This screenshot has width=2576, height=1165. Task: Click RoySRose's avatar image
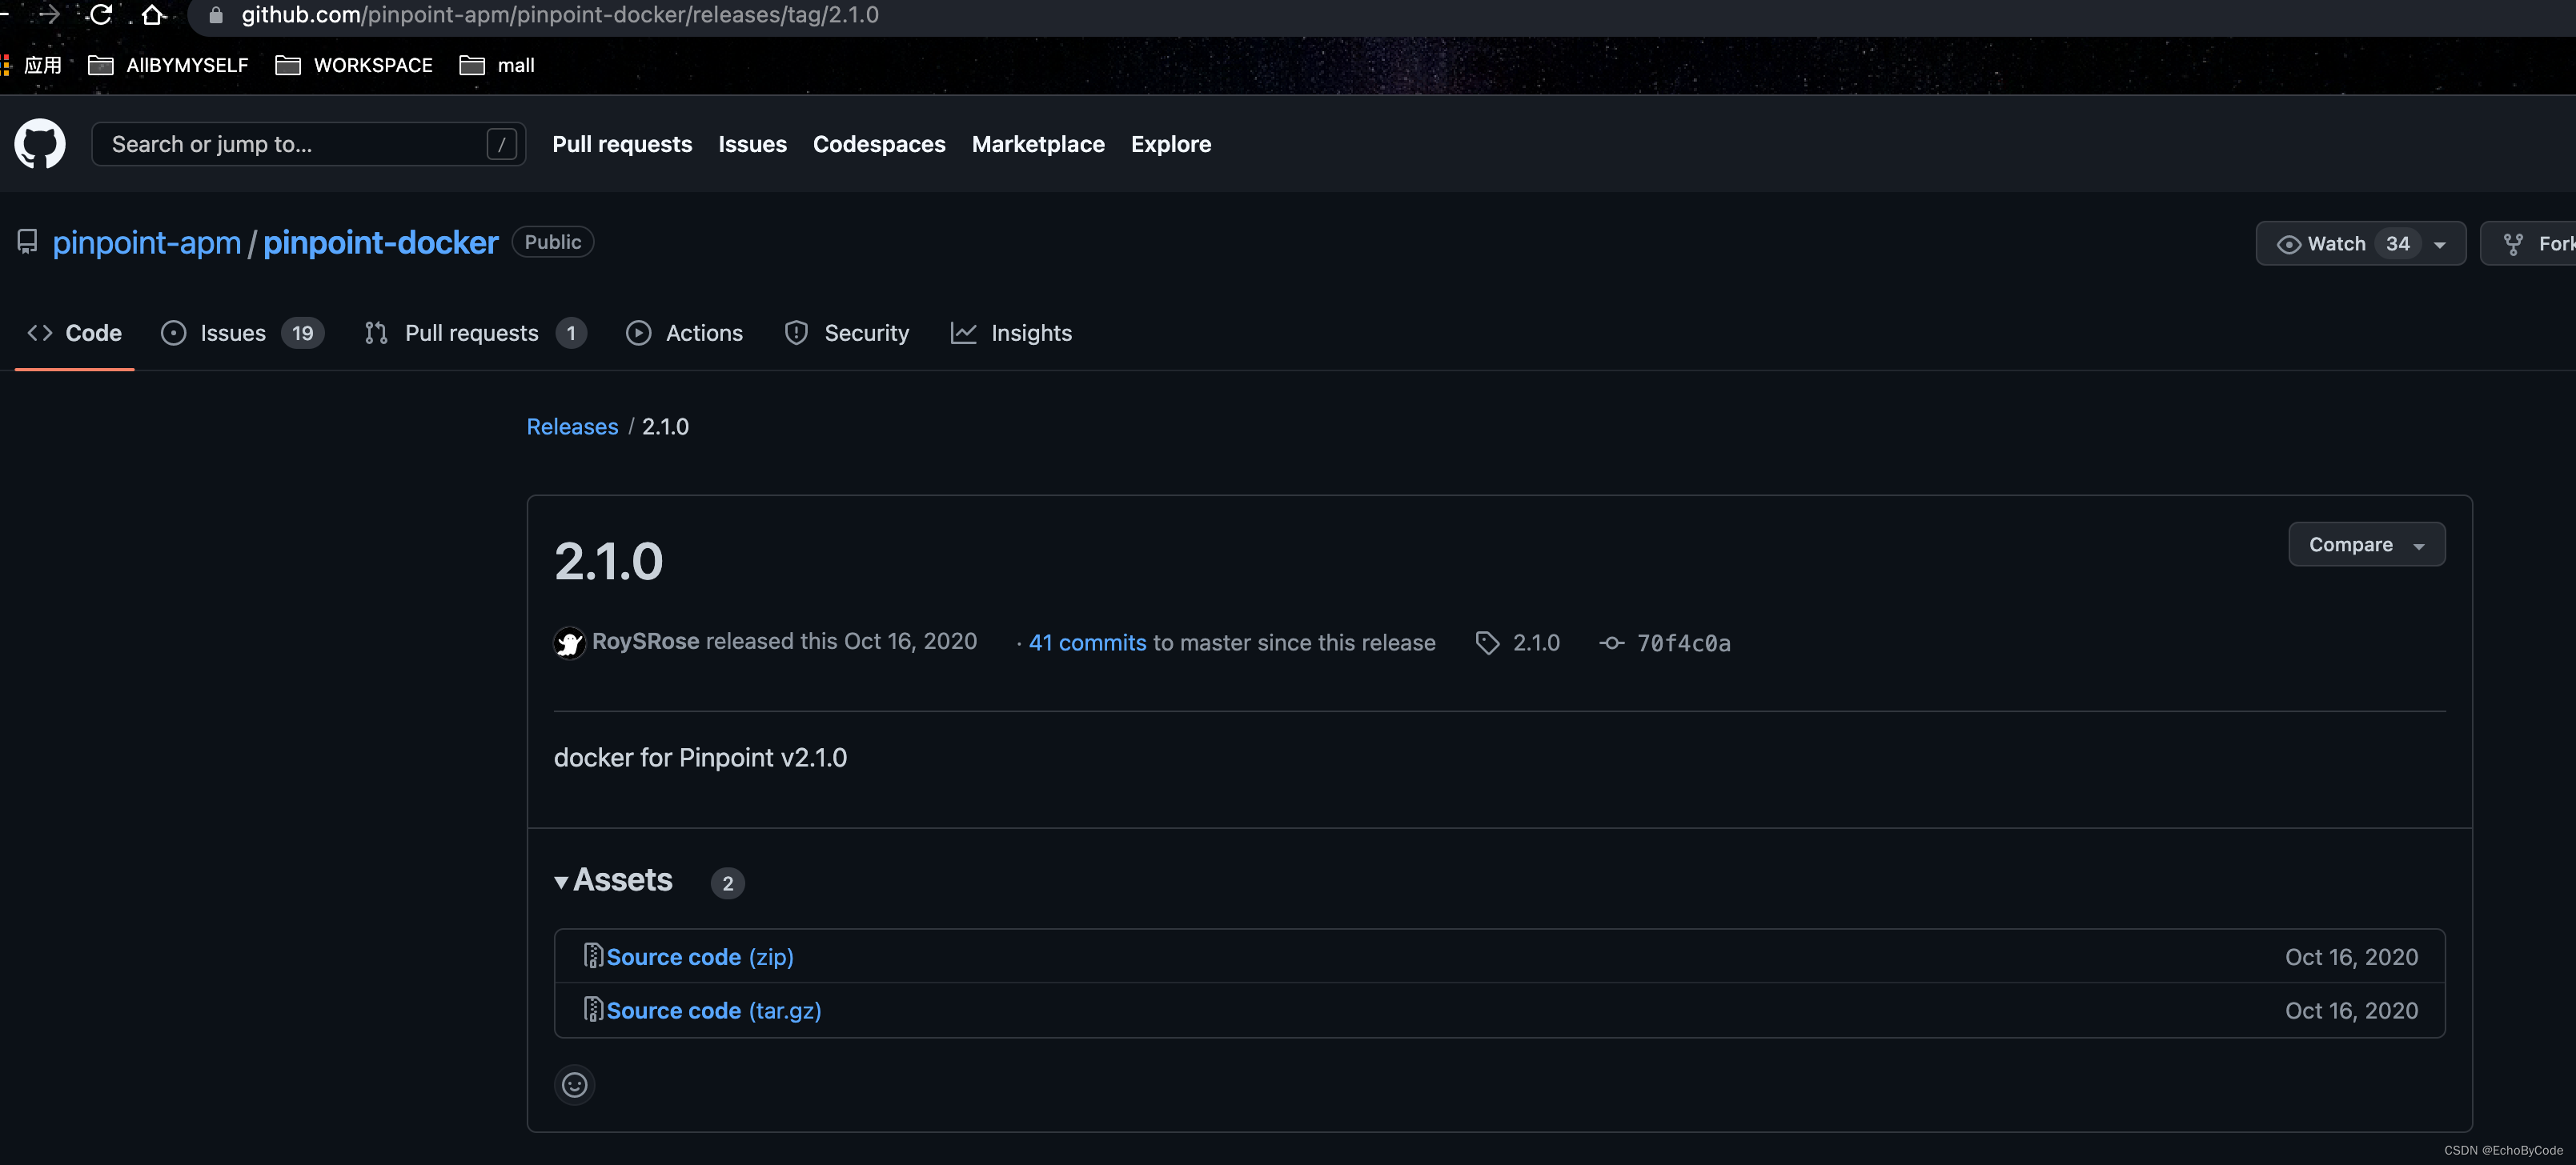pyautogui.click(x=569, y=643)
